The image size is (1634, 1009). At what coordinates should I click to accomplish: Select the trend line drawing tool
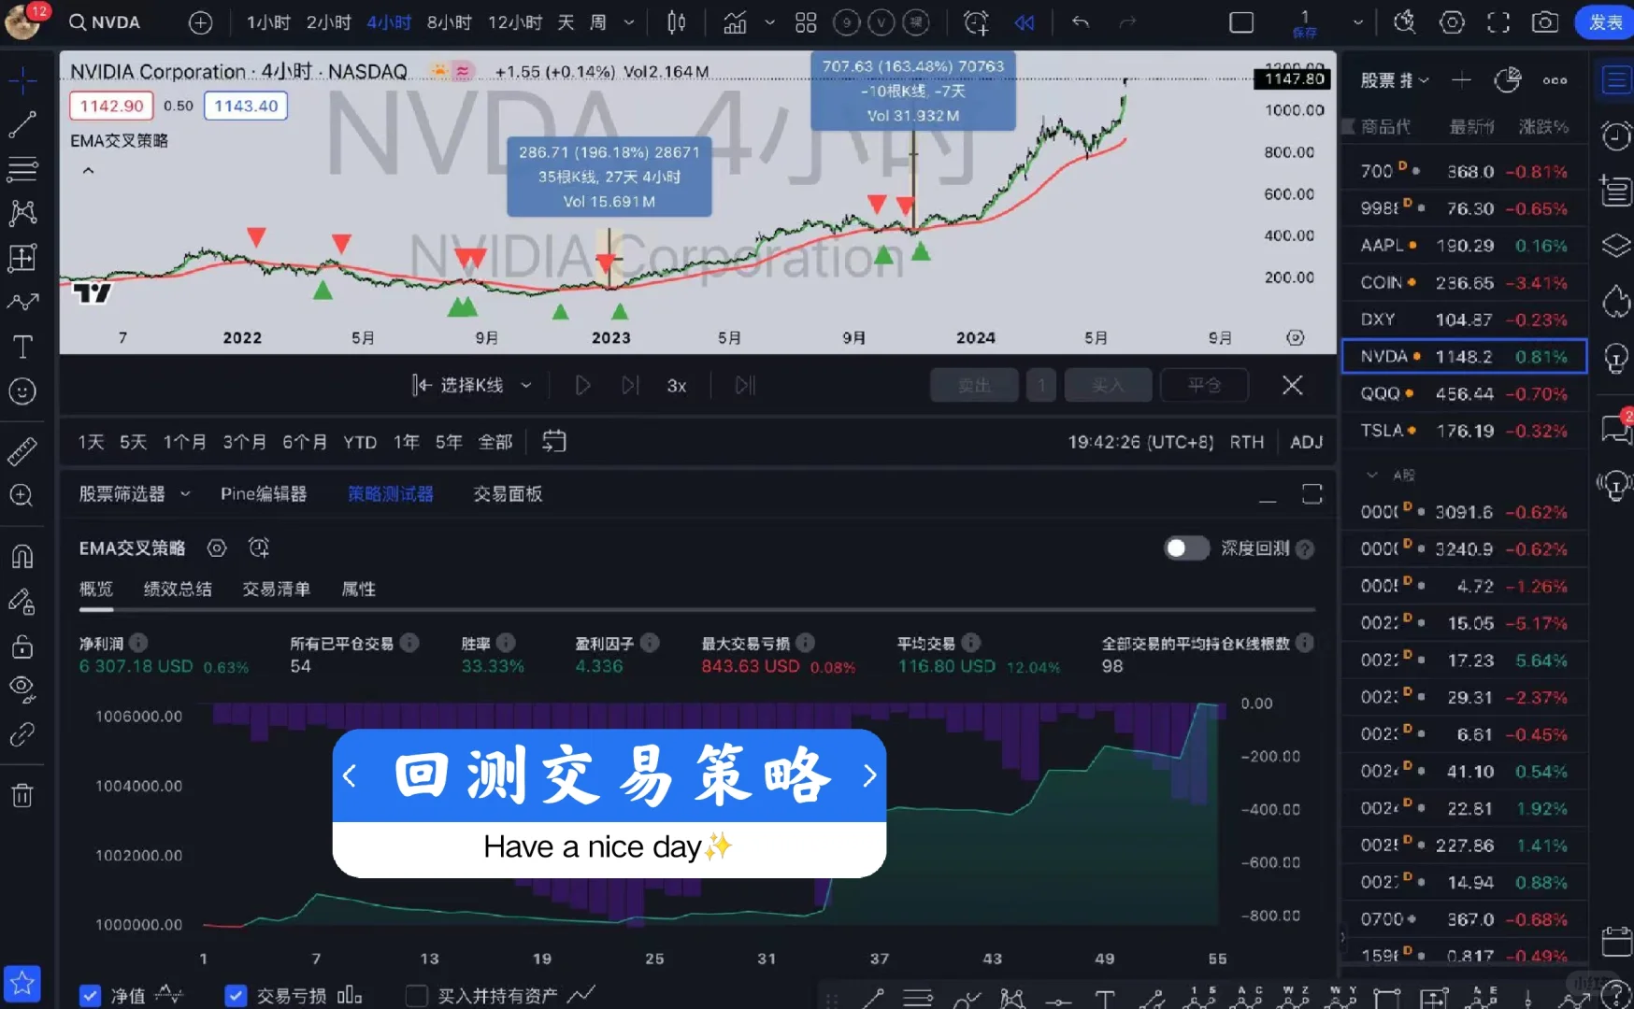point(22,124)
